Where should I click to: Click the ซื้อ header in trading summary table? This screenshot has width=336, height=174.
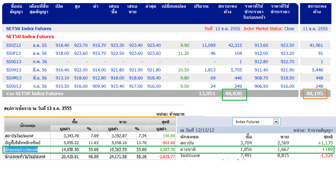75,122
